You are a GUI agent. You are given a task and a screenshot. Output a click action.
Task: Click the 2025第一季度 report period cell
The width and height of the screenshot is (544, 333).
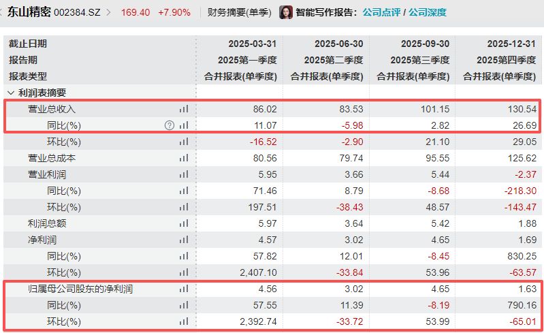tap(247, 60)
